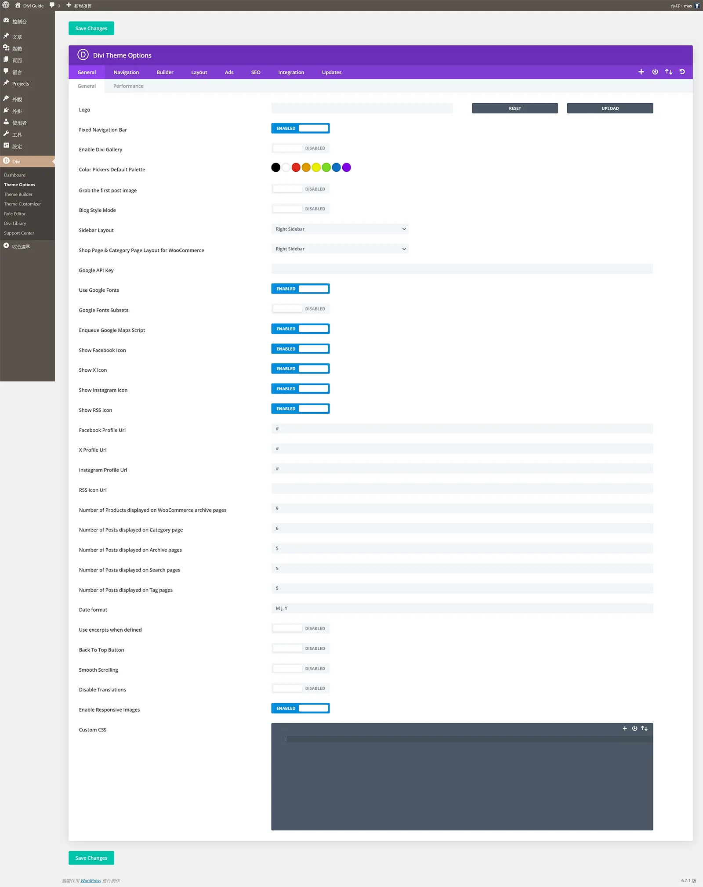Click the logo UPLOAD button

point(610,108)
